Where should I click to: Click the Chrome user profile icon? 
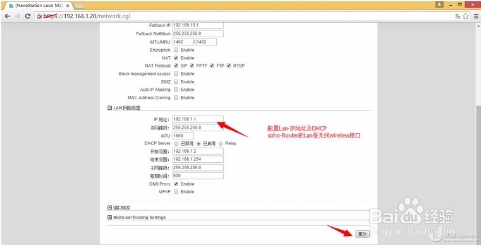coord(439,4)
